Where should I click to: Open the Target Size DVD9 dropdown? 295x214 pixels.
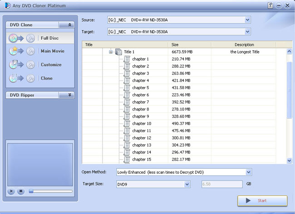(187, 184)
